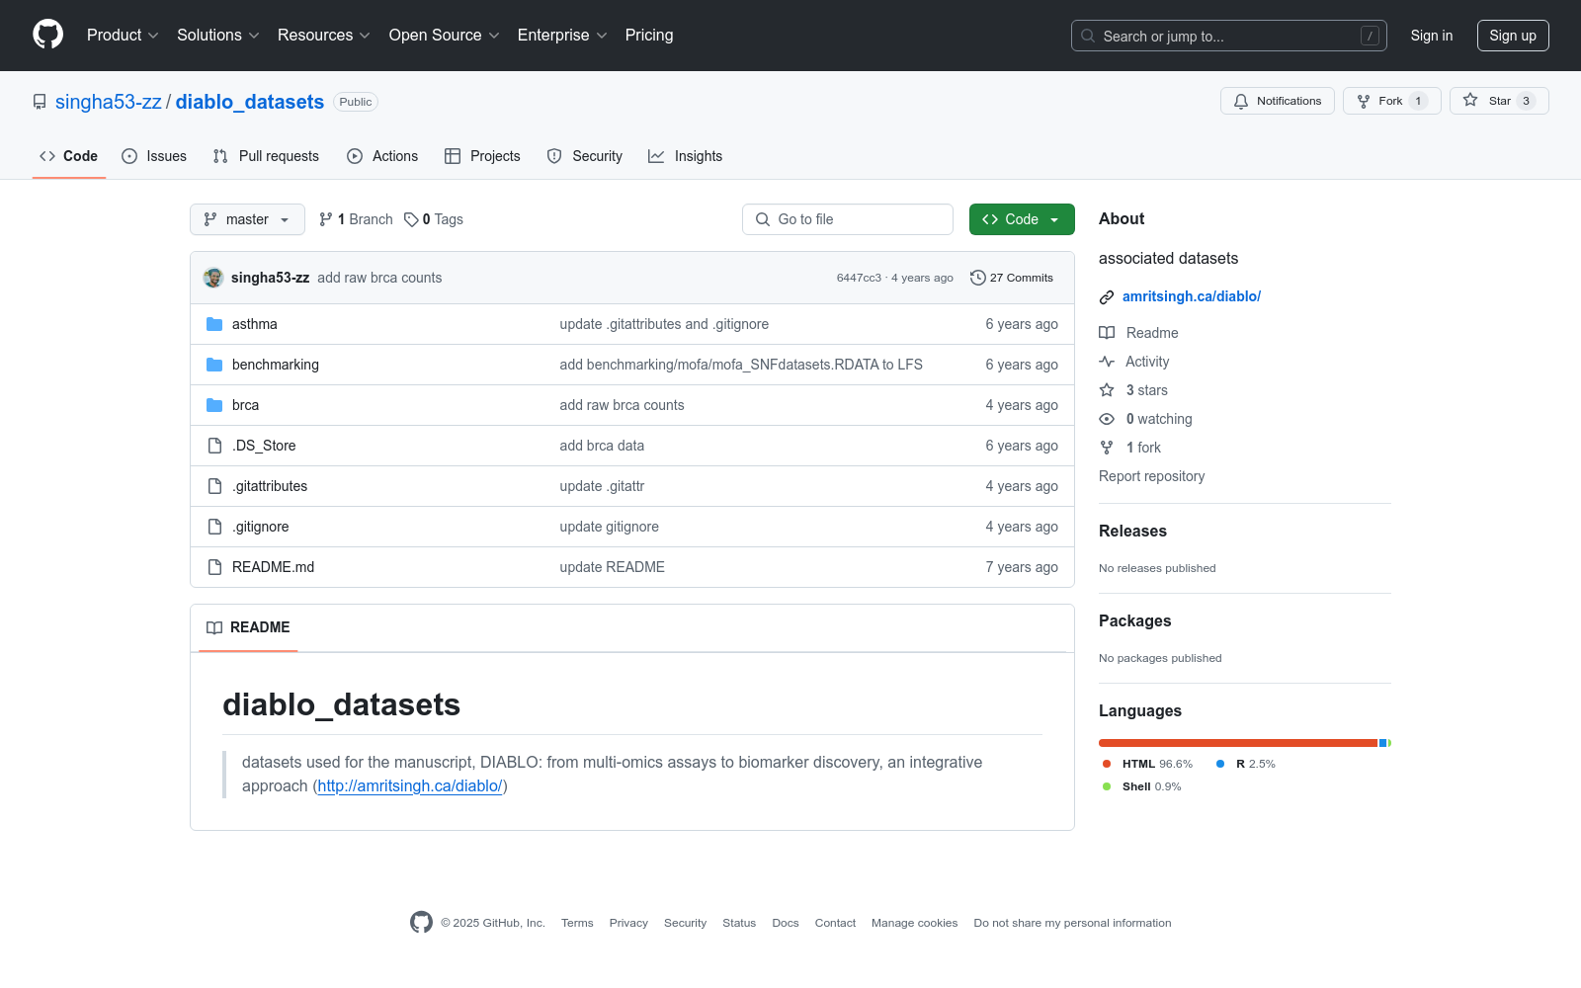The image size is (1581, 988).
Task: Click the link icon beside amritsingh.ca/diablo/
Action: [x=1107, y=297]
